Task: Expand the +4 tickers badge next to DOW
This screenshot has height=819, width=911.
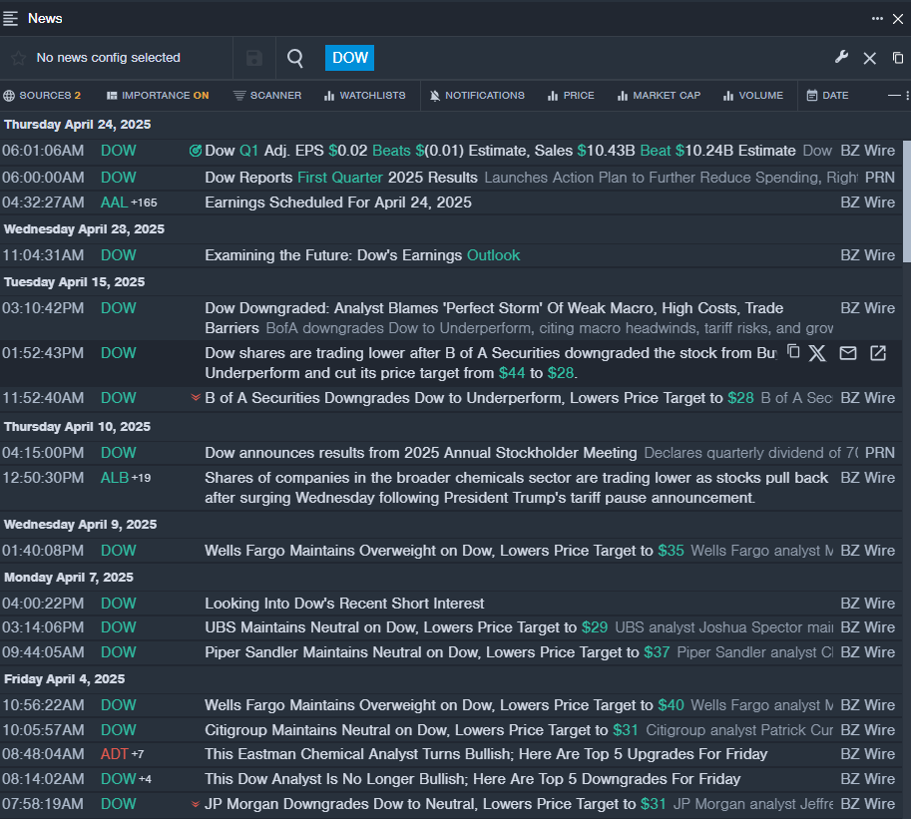Action: coord(145,779)
